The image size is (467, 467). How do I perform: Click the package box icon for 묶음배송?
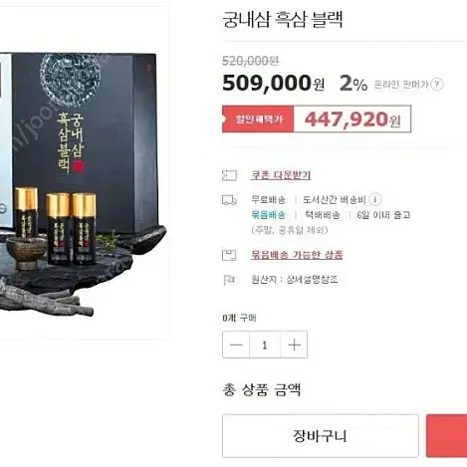pos(229,255)
